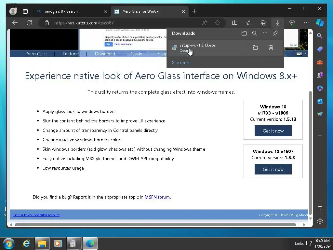333x250 pixels.
Task: Click OK on cookie notice
Action: pyautogui.click(x=109, y=44)
